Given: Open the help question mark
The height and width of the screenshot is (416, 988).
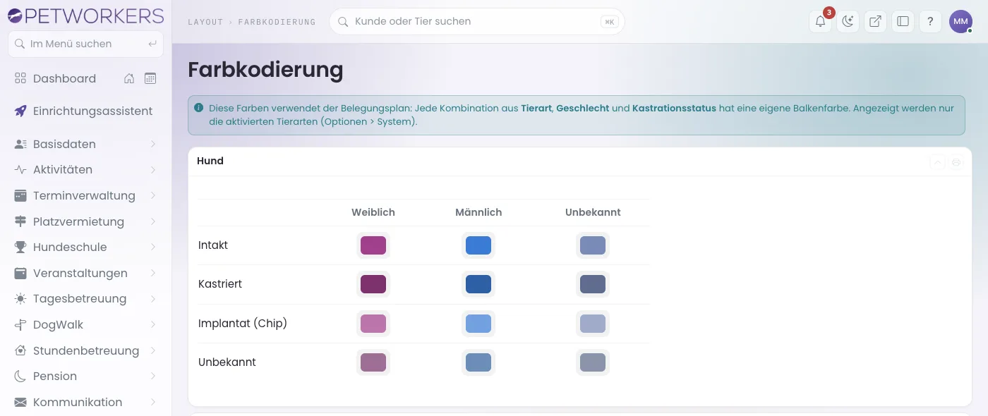Looking at the screenshot, I should (930, 21).
